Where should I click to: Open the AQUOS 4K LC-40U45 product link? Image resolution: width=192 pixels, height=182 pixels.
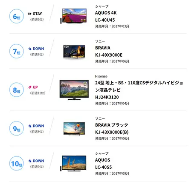click(106, 16)
